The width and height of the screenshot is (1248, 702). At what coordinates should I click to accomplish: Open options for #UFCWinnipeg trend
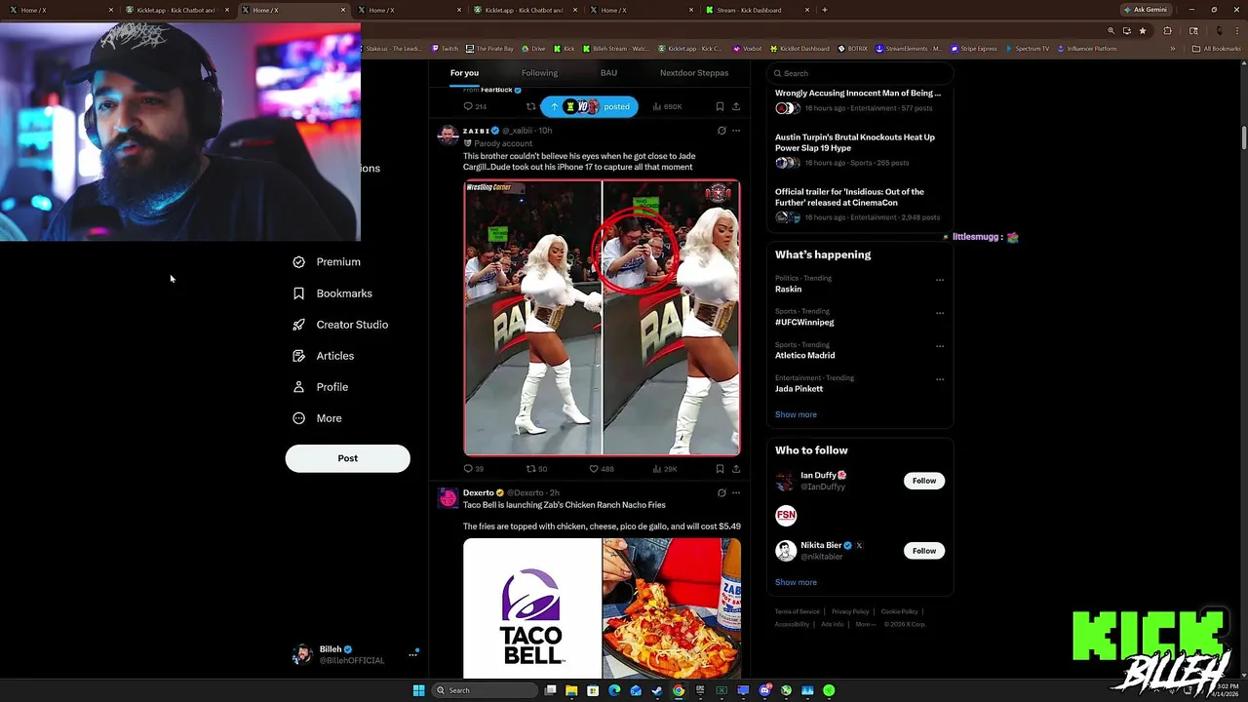click(940, 313)
